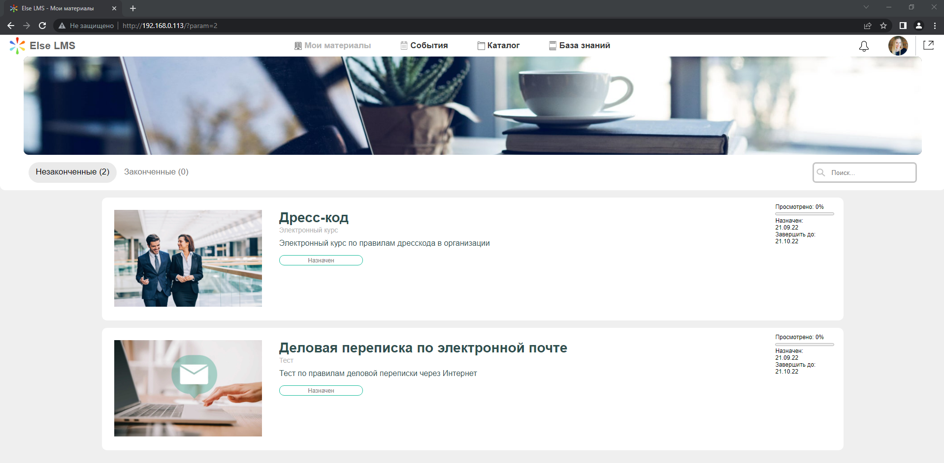Open База знаний section
944x463 pixels.
click(x=580, y=46)
